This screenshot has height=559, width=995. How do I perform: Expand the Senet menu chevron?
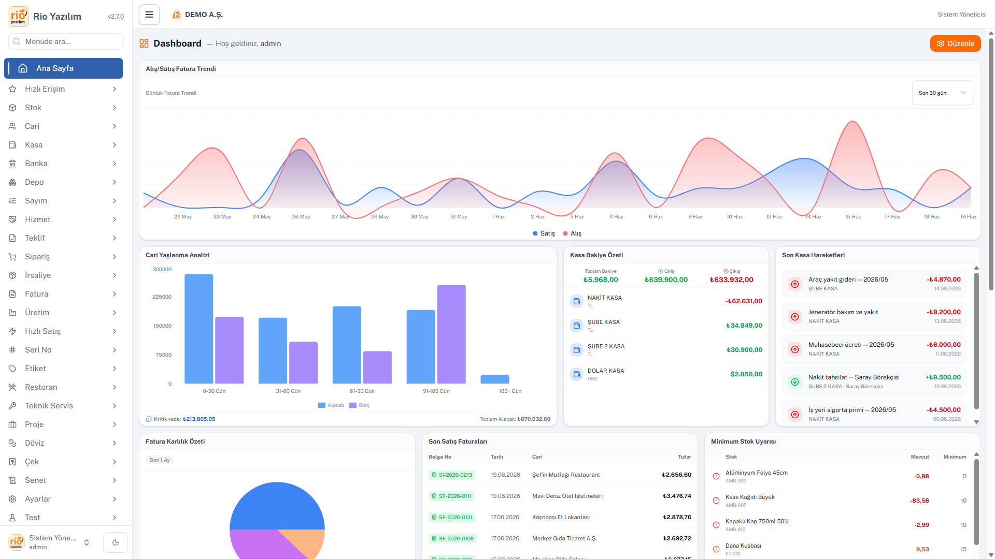pyautogui.click(x=115, y=480)
